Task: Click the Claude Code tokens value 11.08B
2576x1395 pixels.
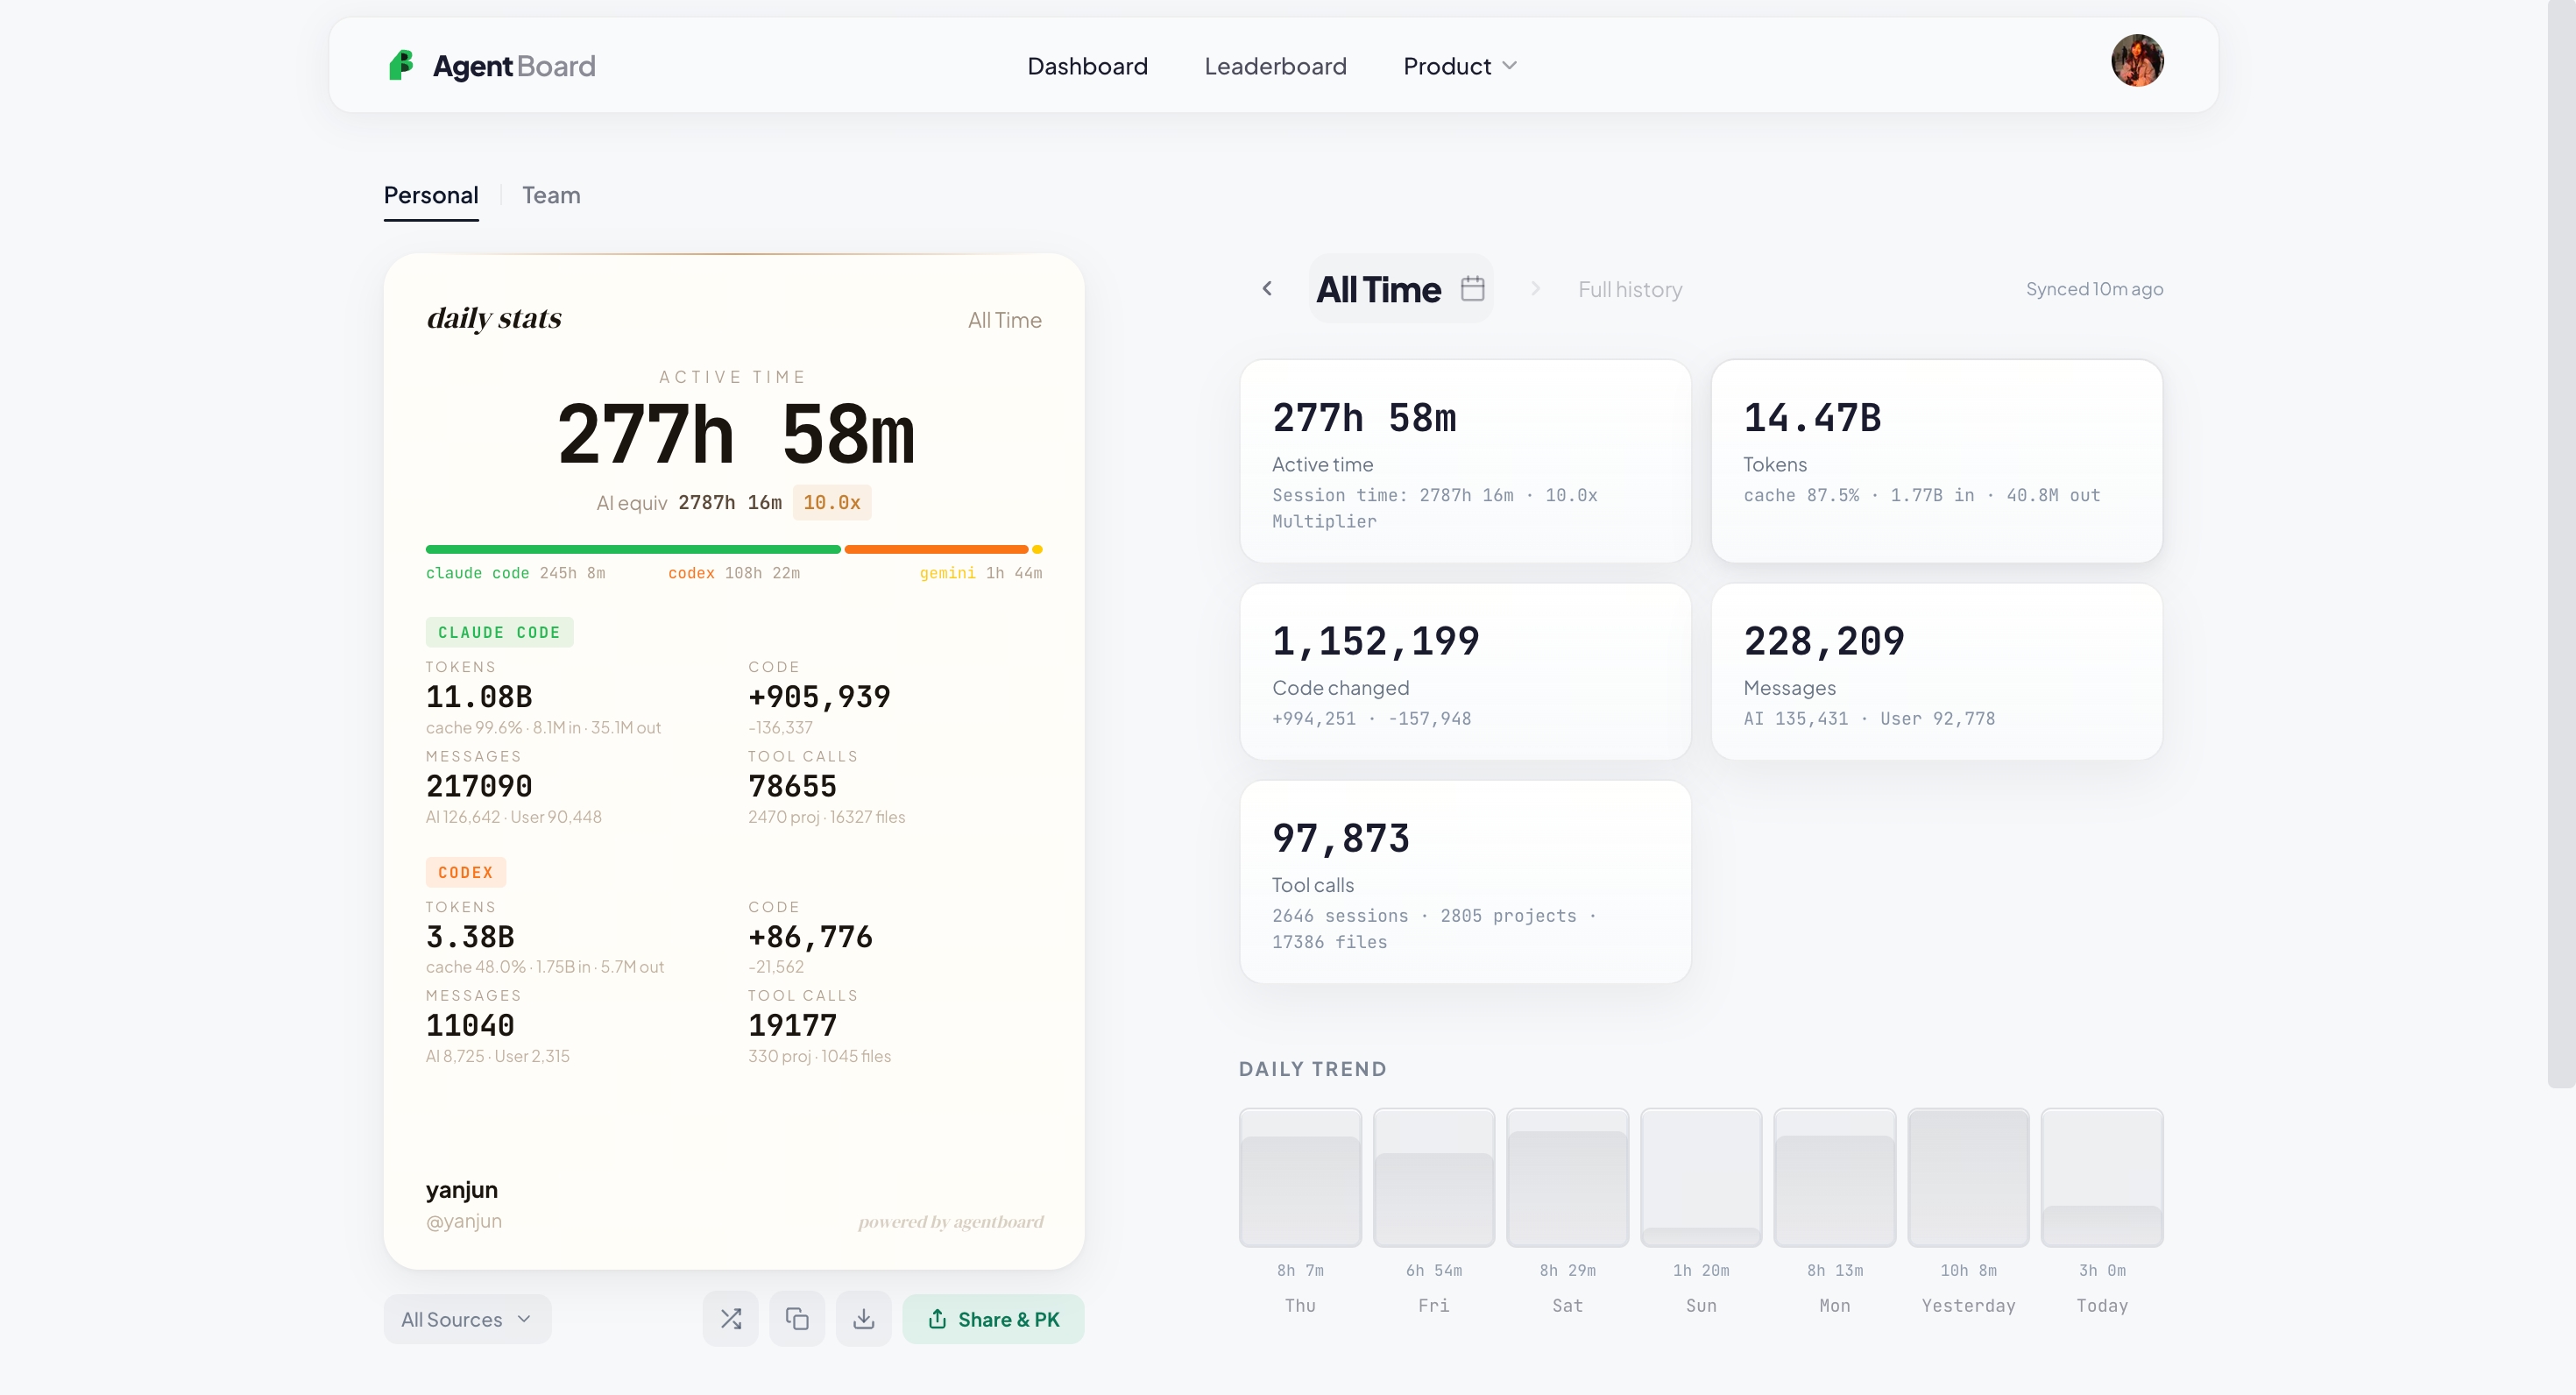Action: [479, 696]
